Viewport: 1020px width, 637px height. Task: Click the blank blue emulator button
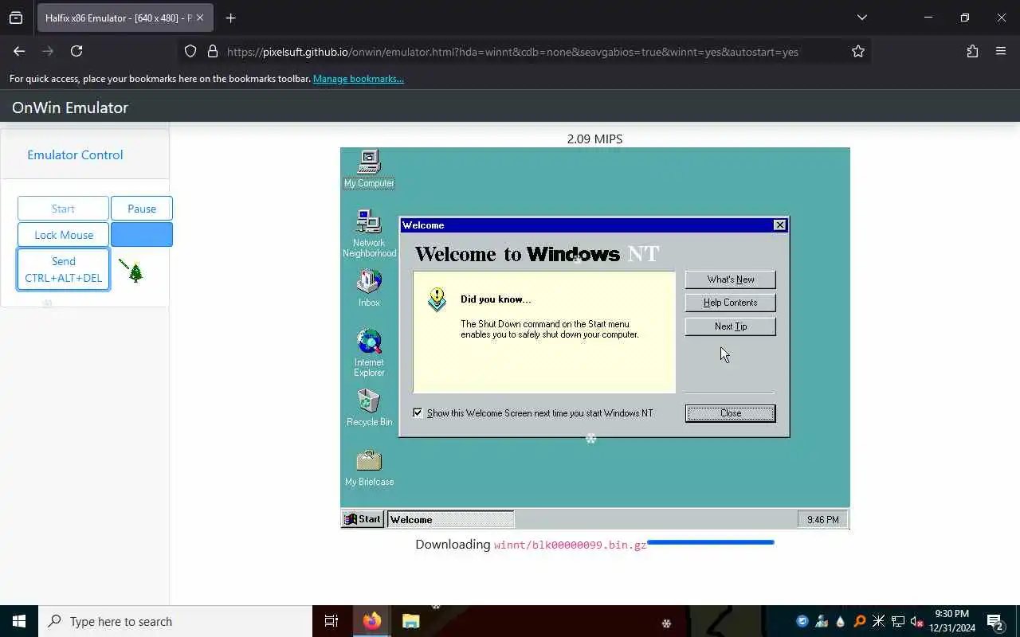[x=142, y=235]
